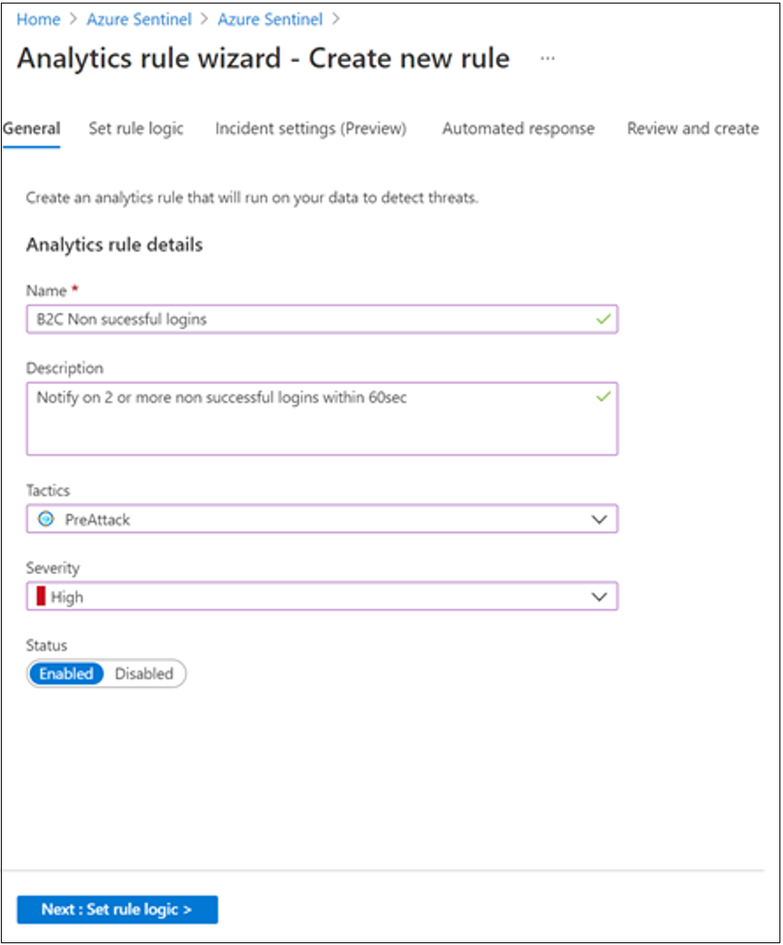Click into the rule Name input field
Screen dimensions: 783x945
click(308, 319)
